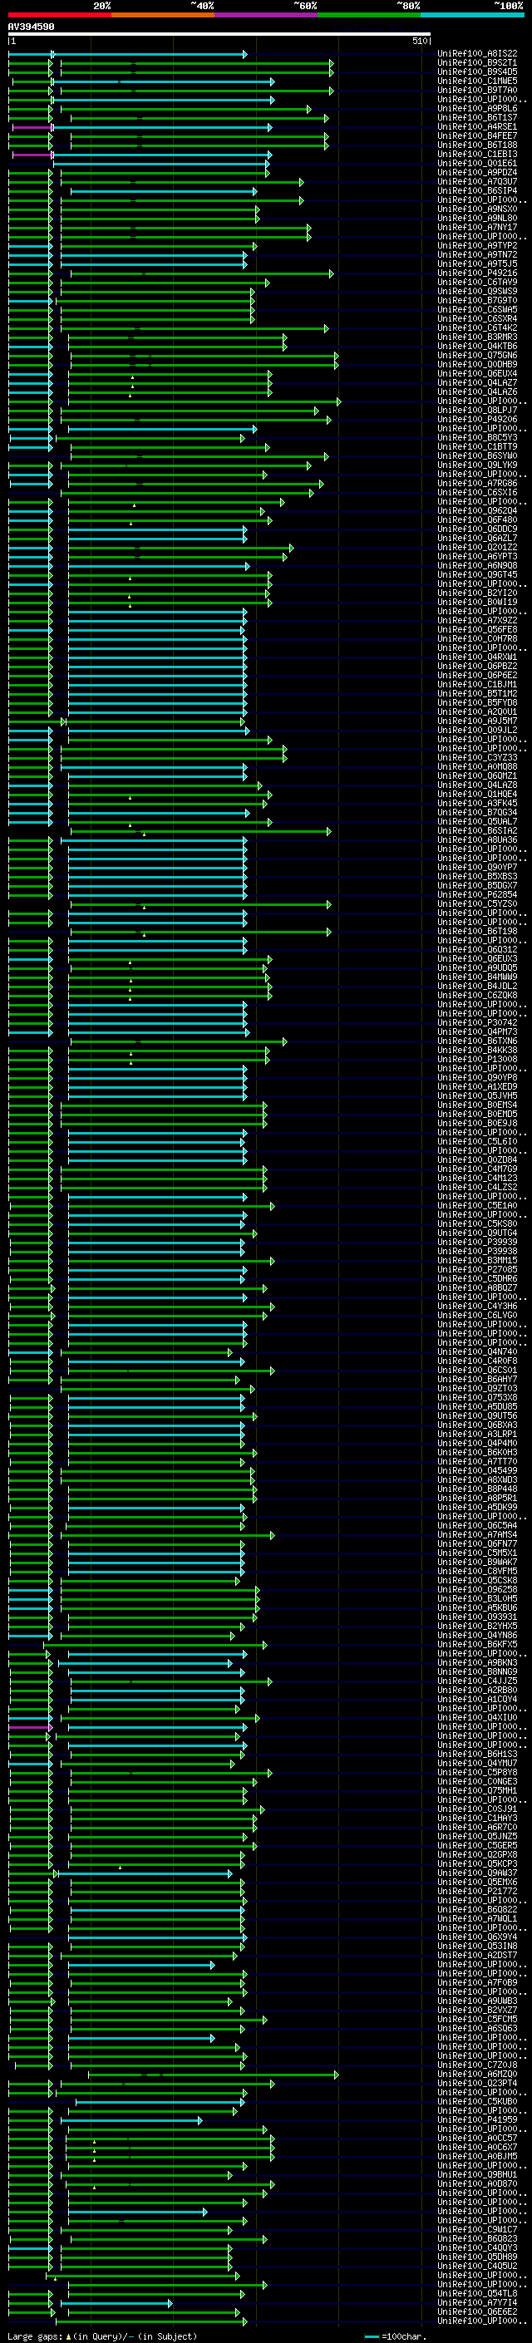Screen dimensions: 532x2343
Task: Click hit label UniRef100_B6T1S7
Action: (477, 117)
